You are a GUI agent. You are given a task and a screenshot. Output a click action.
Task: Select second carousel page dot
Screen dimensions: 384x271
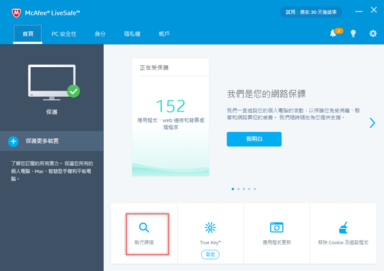238,189
